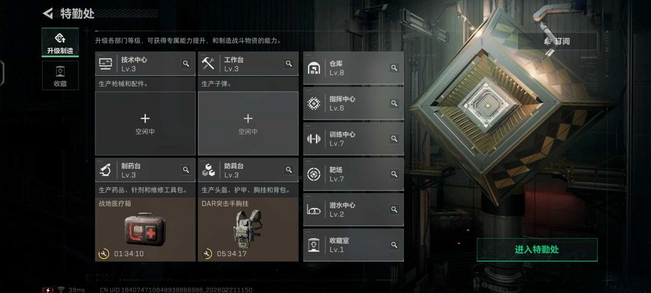This screenshot has height=293, width=651.
Task: Click the green 进入特勤处 button
Action: point(537,250)
